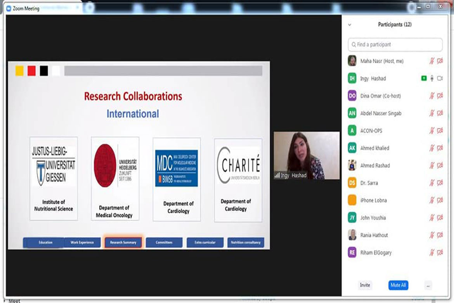Click the AK avatar for Ahmed khalied

tap(352, 148)
